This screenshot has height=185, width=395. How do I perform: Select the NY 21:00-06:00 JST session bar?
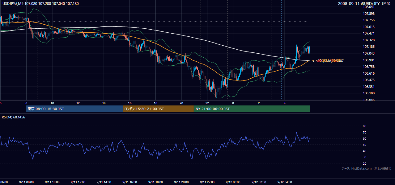pyautogui.click(x=252, y=109)
